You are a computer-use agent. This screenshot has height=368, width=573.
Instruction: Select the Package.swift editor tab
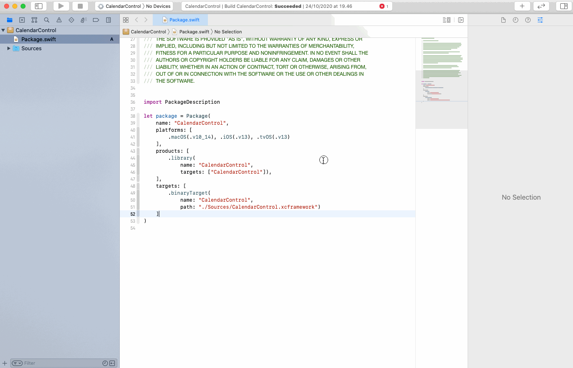point(180,20)
